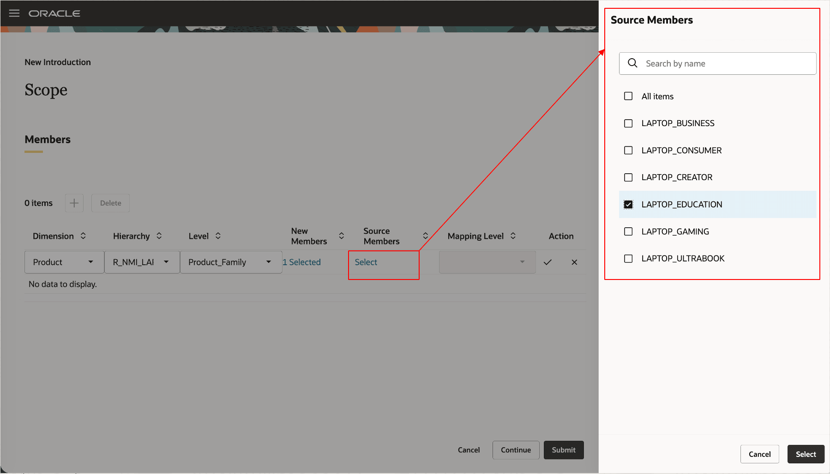
Task: Click the 1 Selected new members link
Action: pos(301,262)
